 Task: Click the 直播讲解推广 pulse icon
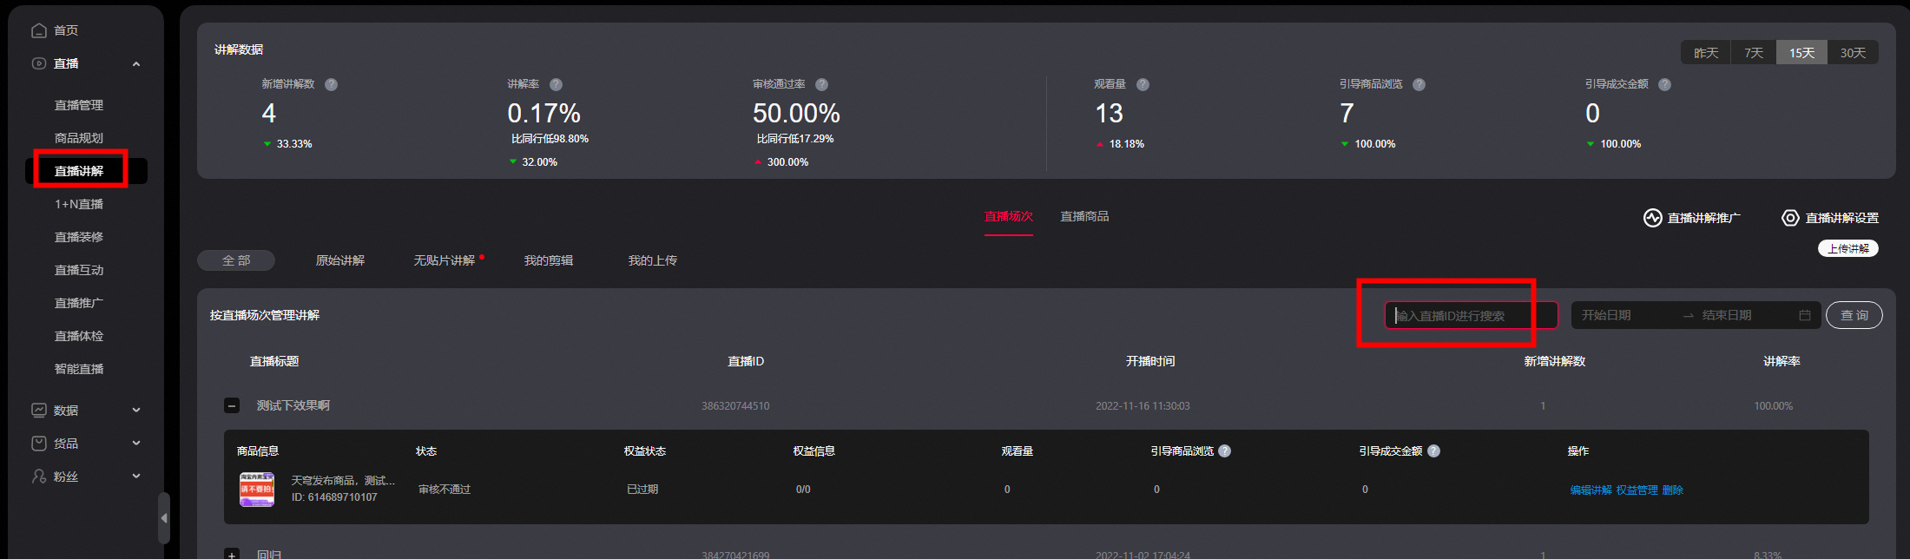point(1652,218)
